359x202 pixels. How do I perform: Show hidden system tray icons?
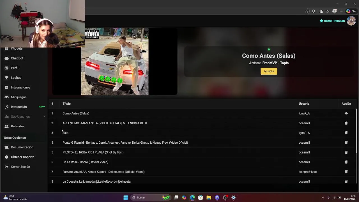[323, 198]
